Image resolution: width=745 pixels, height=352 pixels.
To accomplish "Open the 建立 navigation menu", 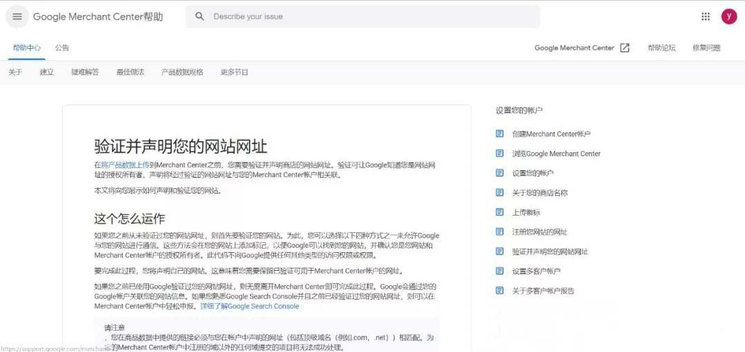I will [47, 72].
